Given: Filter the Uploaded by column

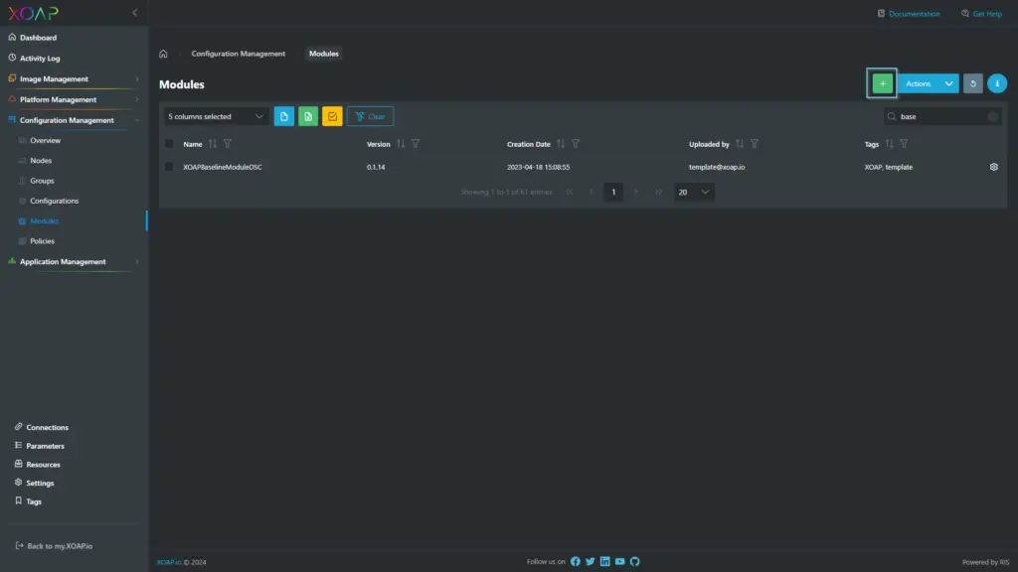Looking at the screenshot, I should (x=755, y=144).
